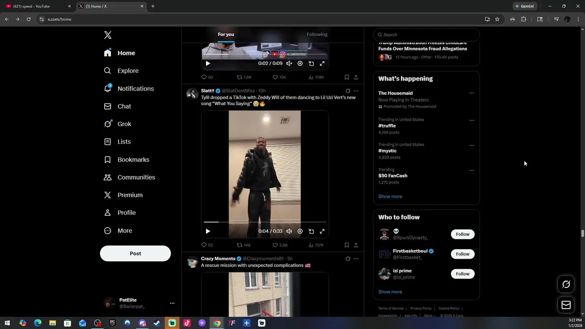Image resolution: width=585 pixels, height=329 pixels.
Task: Enter fullscreen on Slatt video
Action: [322, 231]
